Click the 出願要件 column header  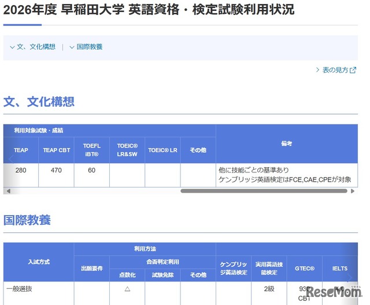pyautogui.click(x=92, y=269)
